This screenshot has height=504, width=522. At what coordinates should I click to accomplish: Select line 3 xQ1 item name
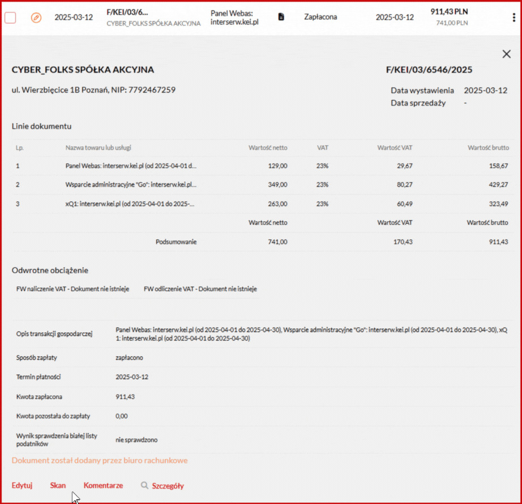[x=130, y=204]
